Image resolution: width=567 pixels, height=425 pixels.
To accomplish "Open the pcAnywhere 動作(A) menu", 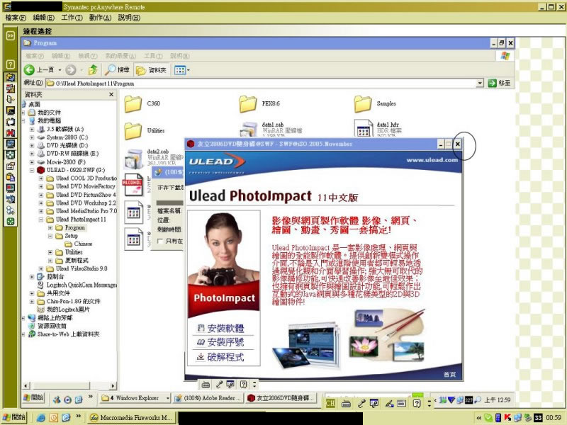I will point(100,17).
